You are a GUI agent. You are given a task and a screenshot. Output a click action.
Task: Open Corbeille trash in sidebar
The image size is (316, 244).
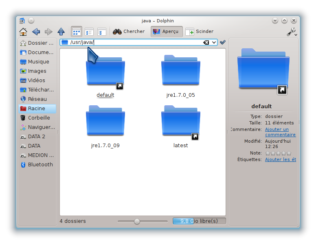[37, 118]
